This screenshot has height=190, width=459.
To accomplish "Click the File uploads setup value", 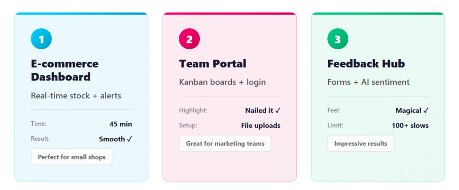I will pyautogui.click(x=260, y=126).
